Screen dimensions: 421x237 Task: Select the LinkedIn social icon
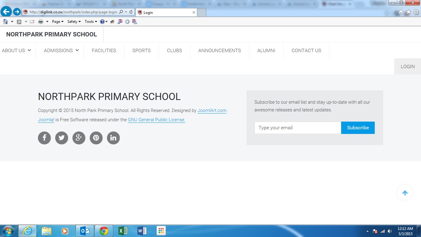(x=113, y=138)
